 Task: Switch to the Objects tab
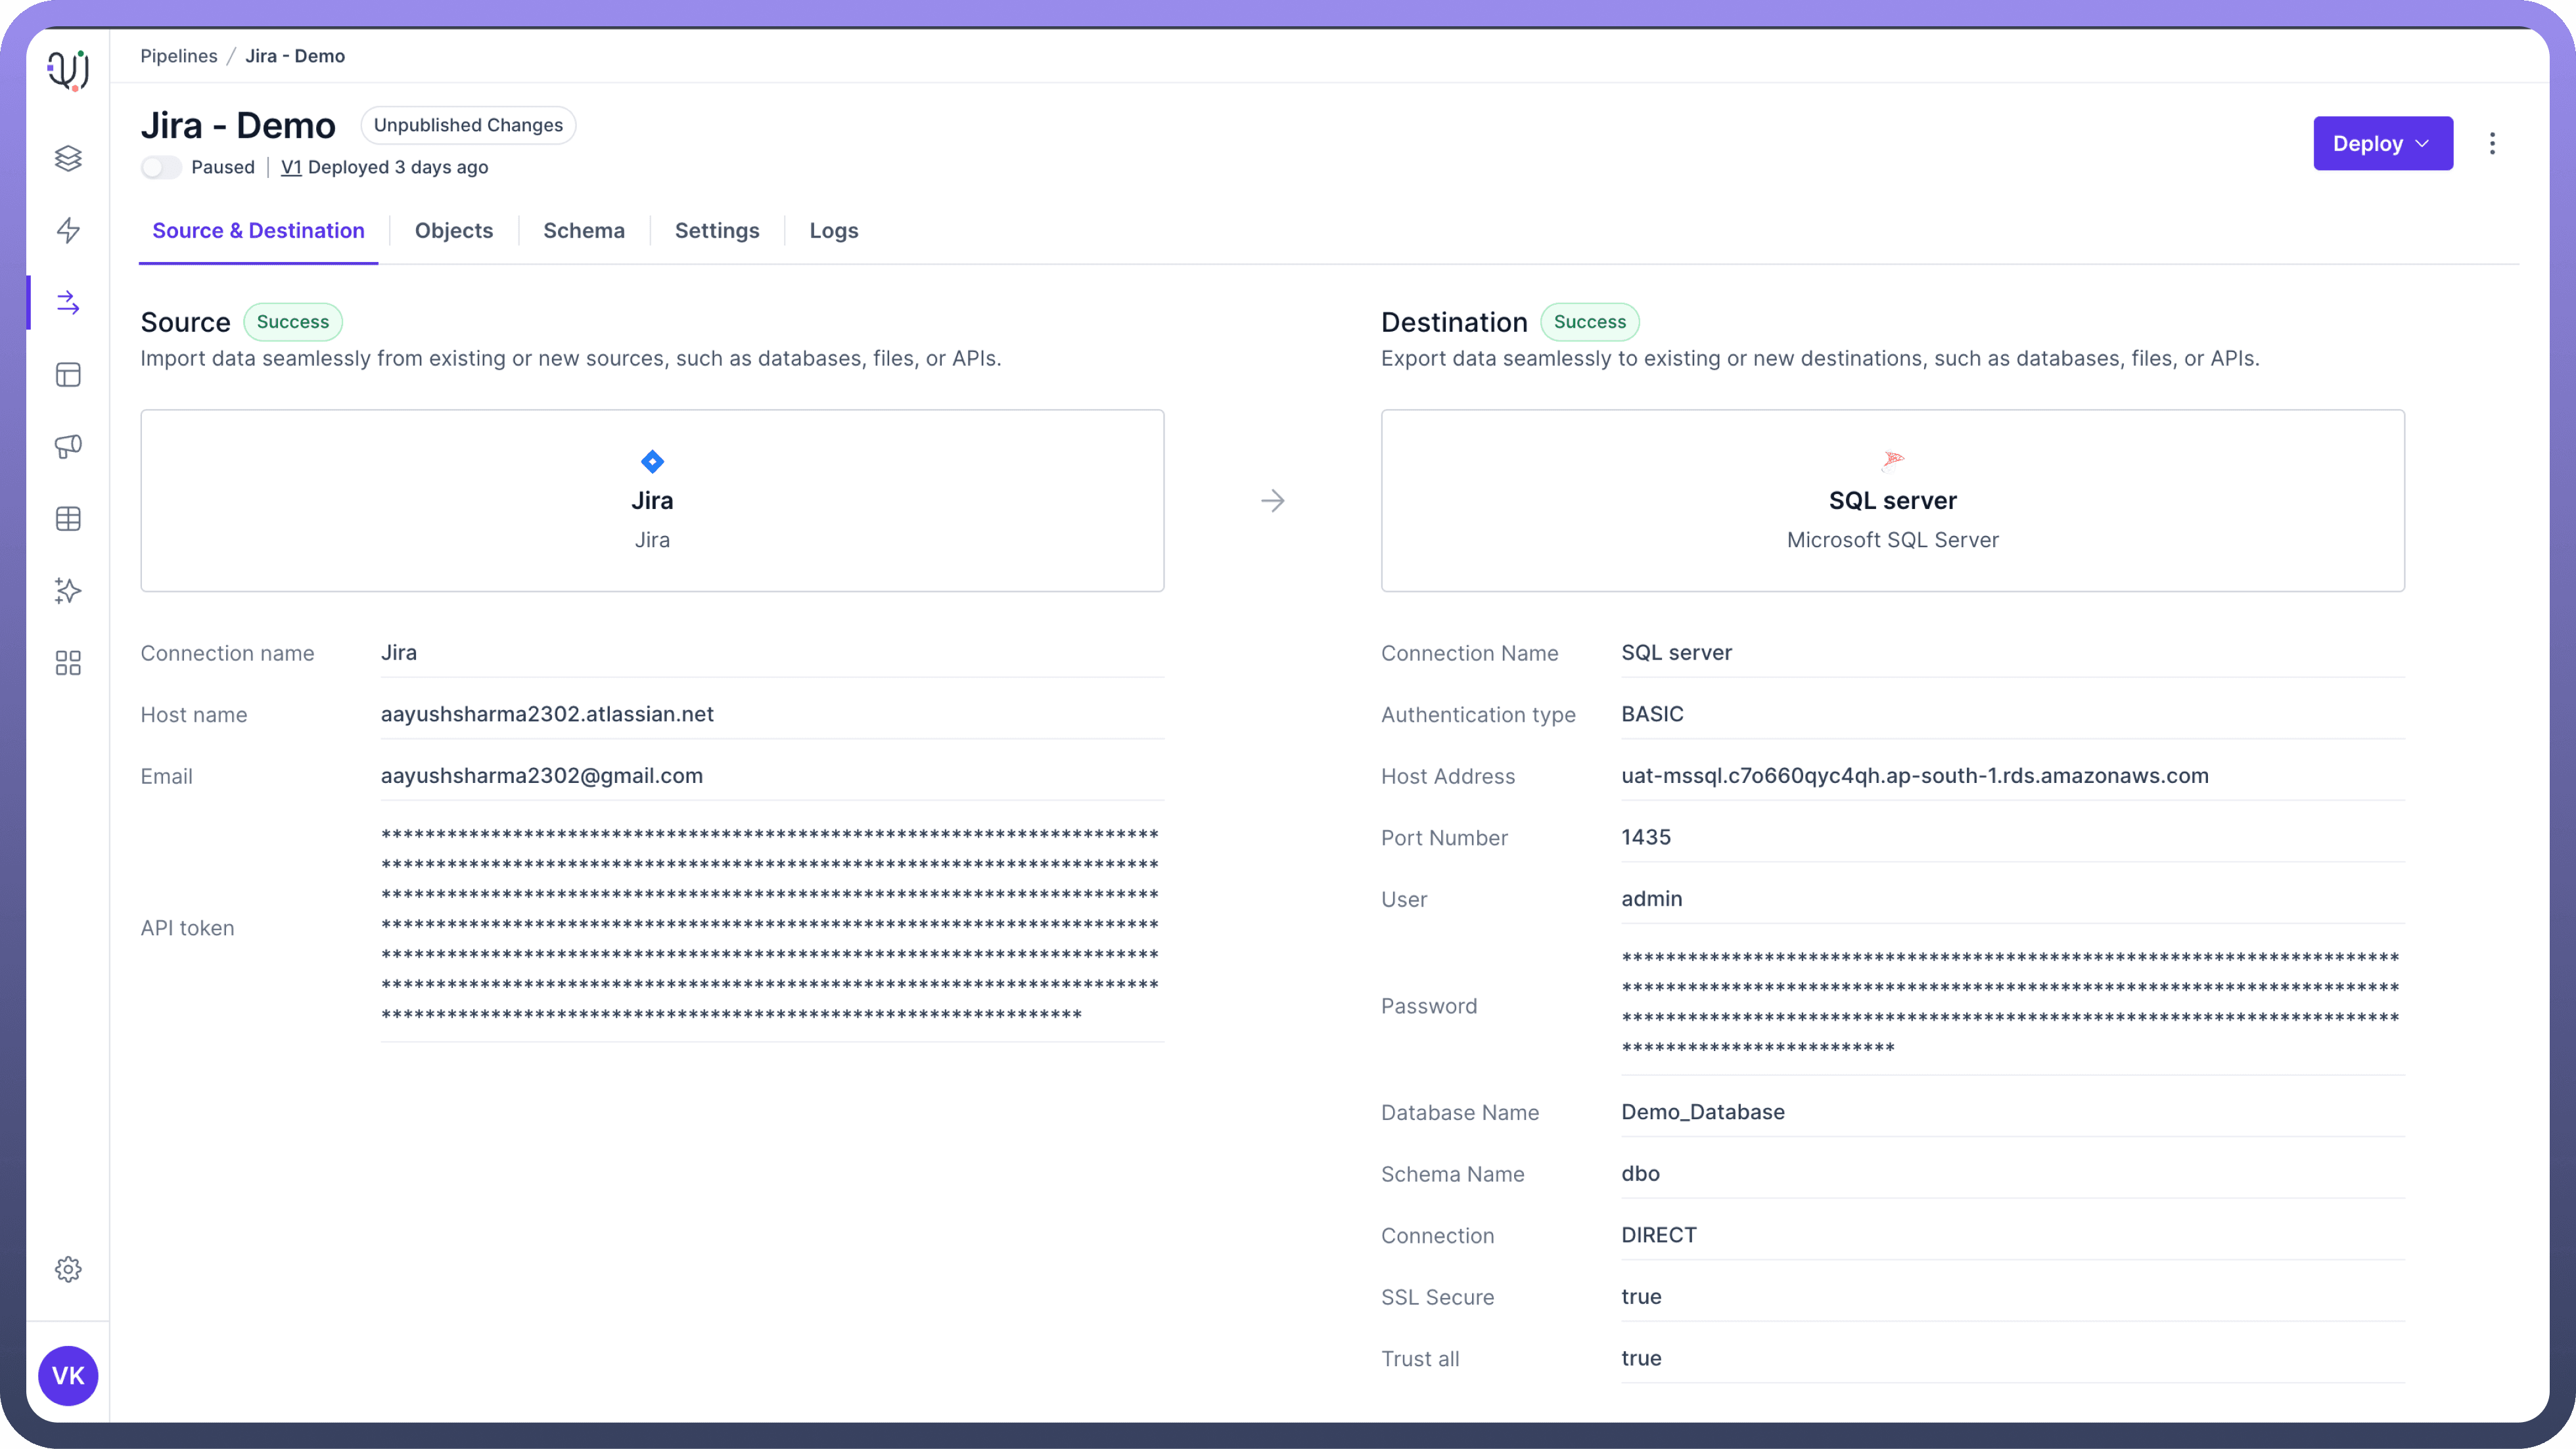(x=453, y=231)
